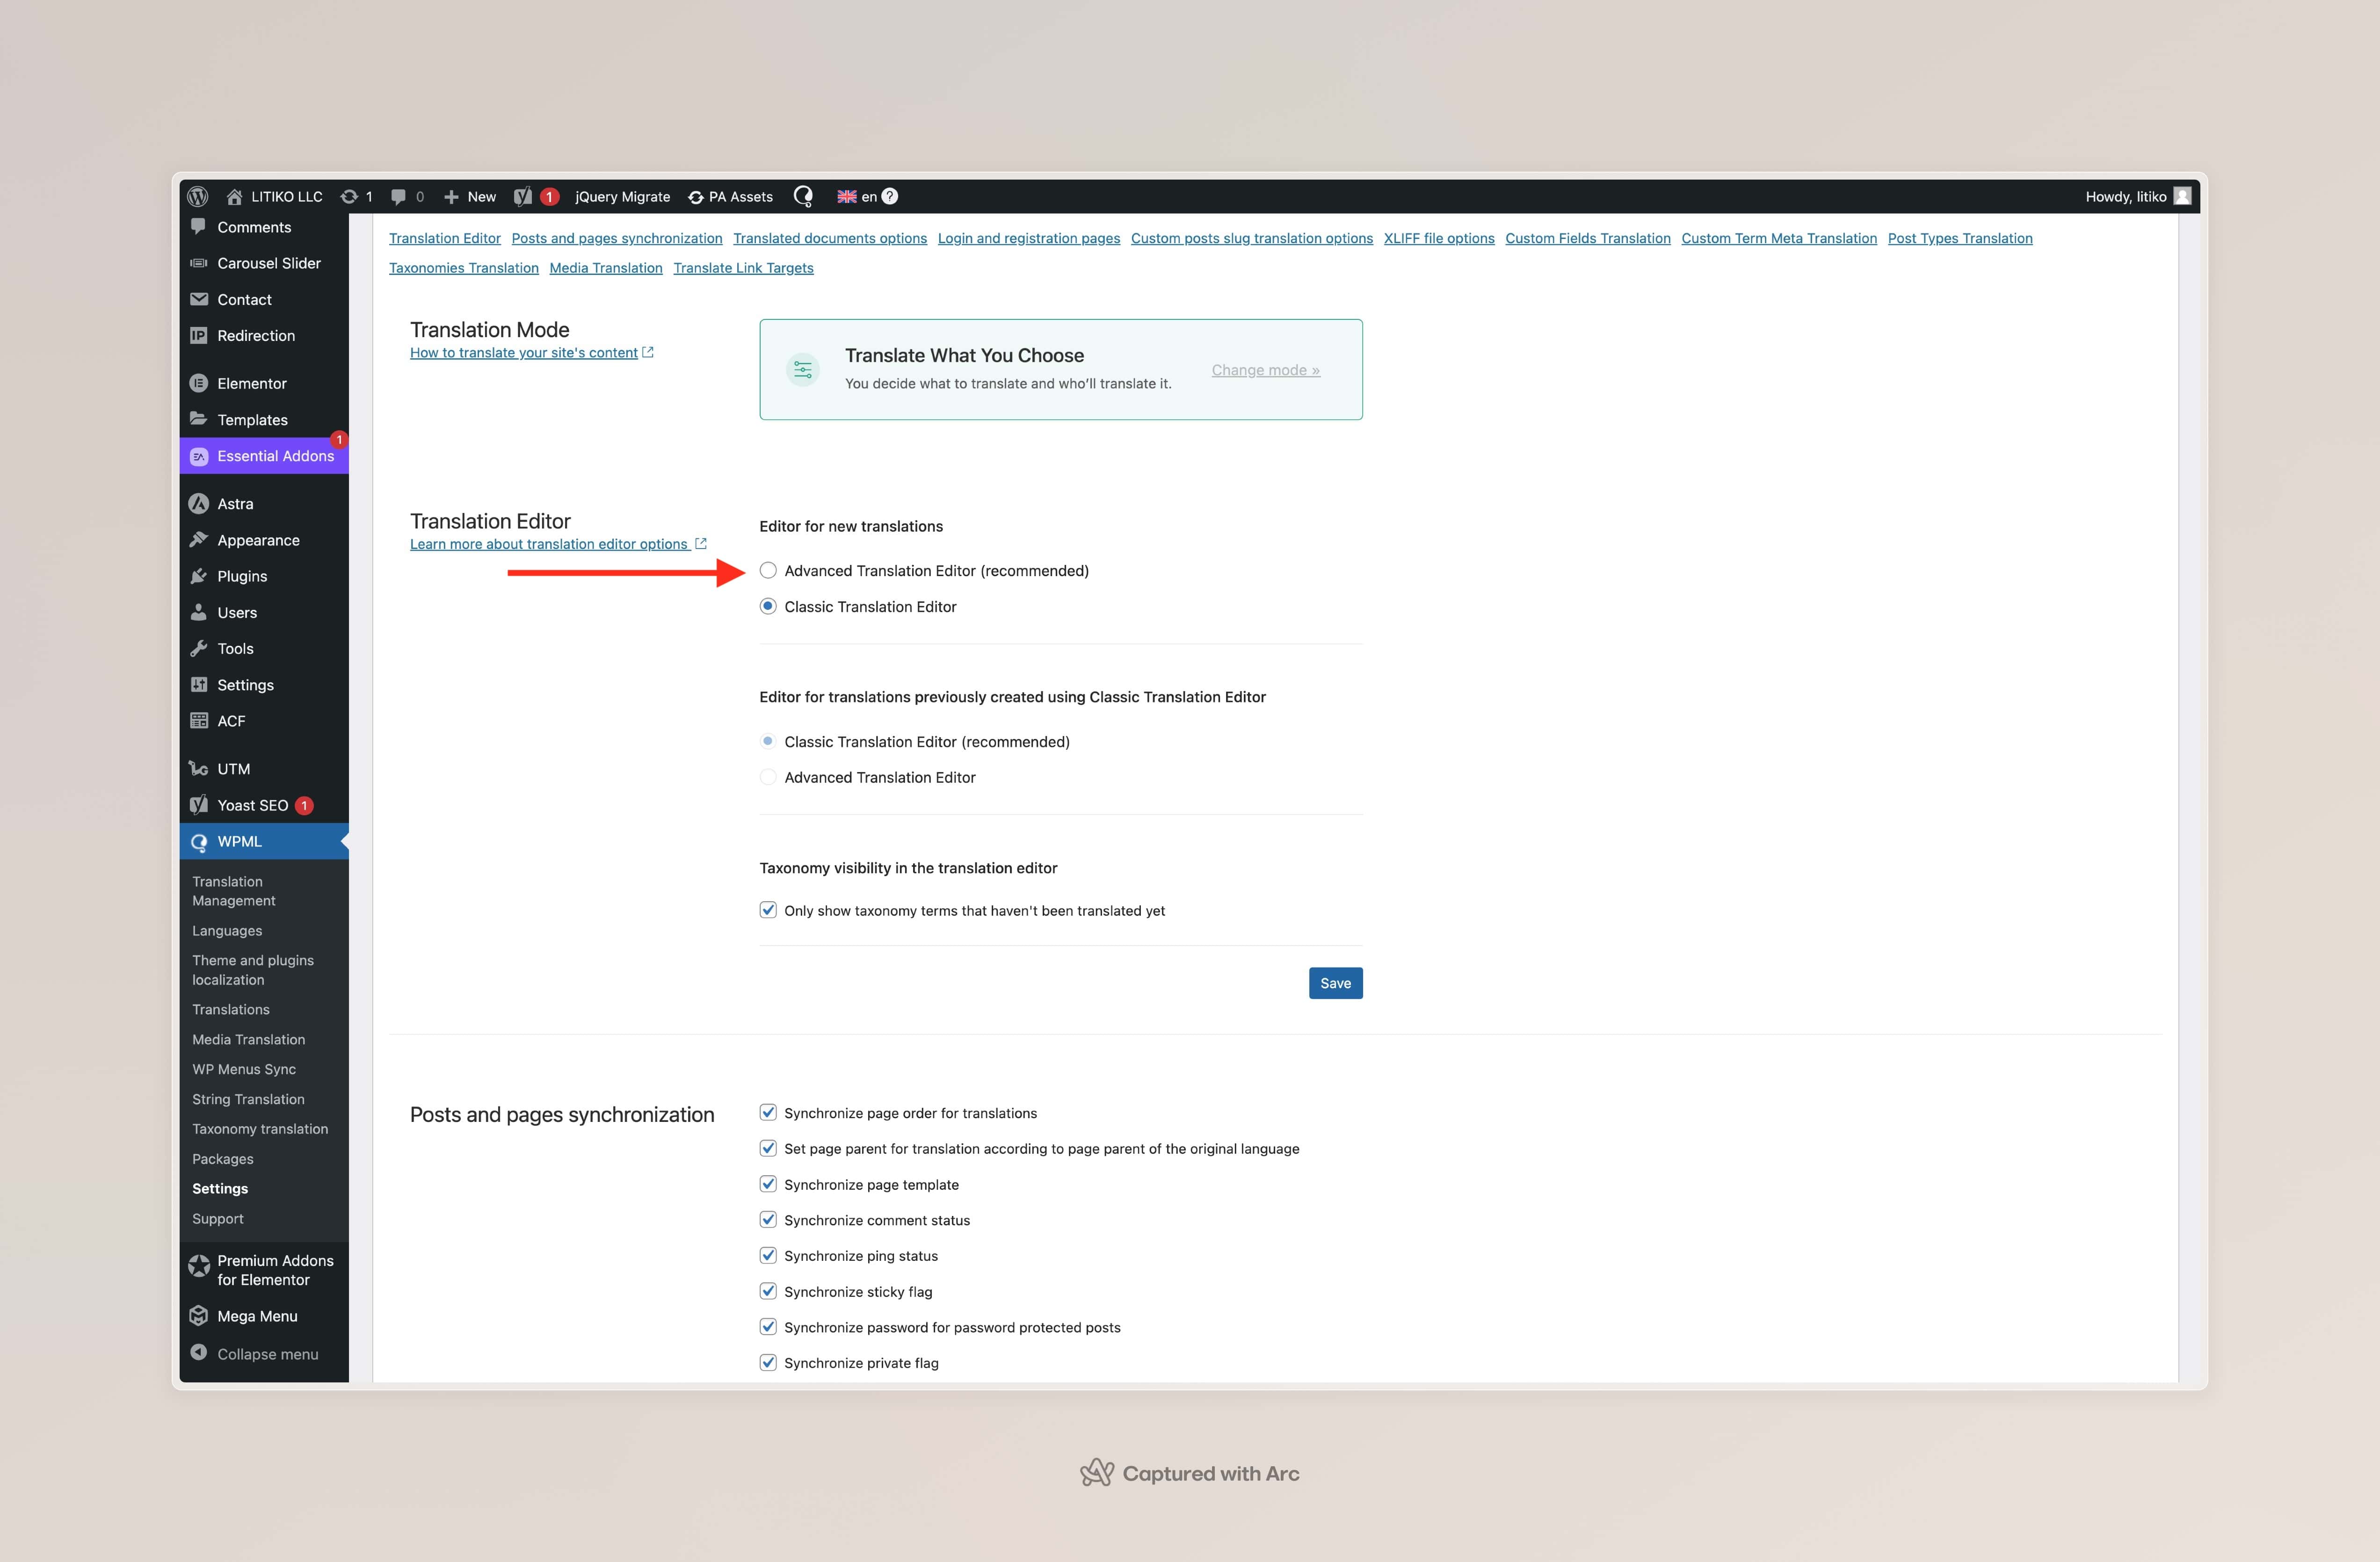Jump to XLIFF file options section
Screen dimensions: 2380x1562
pos(1439,238)
